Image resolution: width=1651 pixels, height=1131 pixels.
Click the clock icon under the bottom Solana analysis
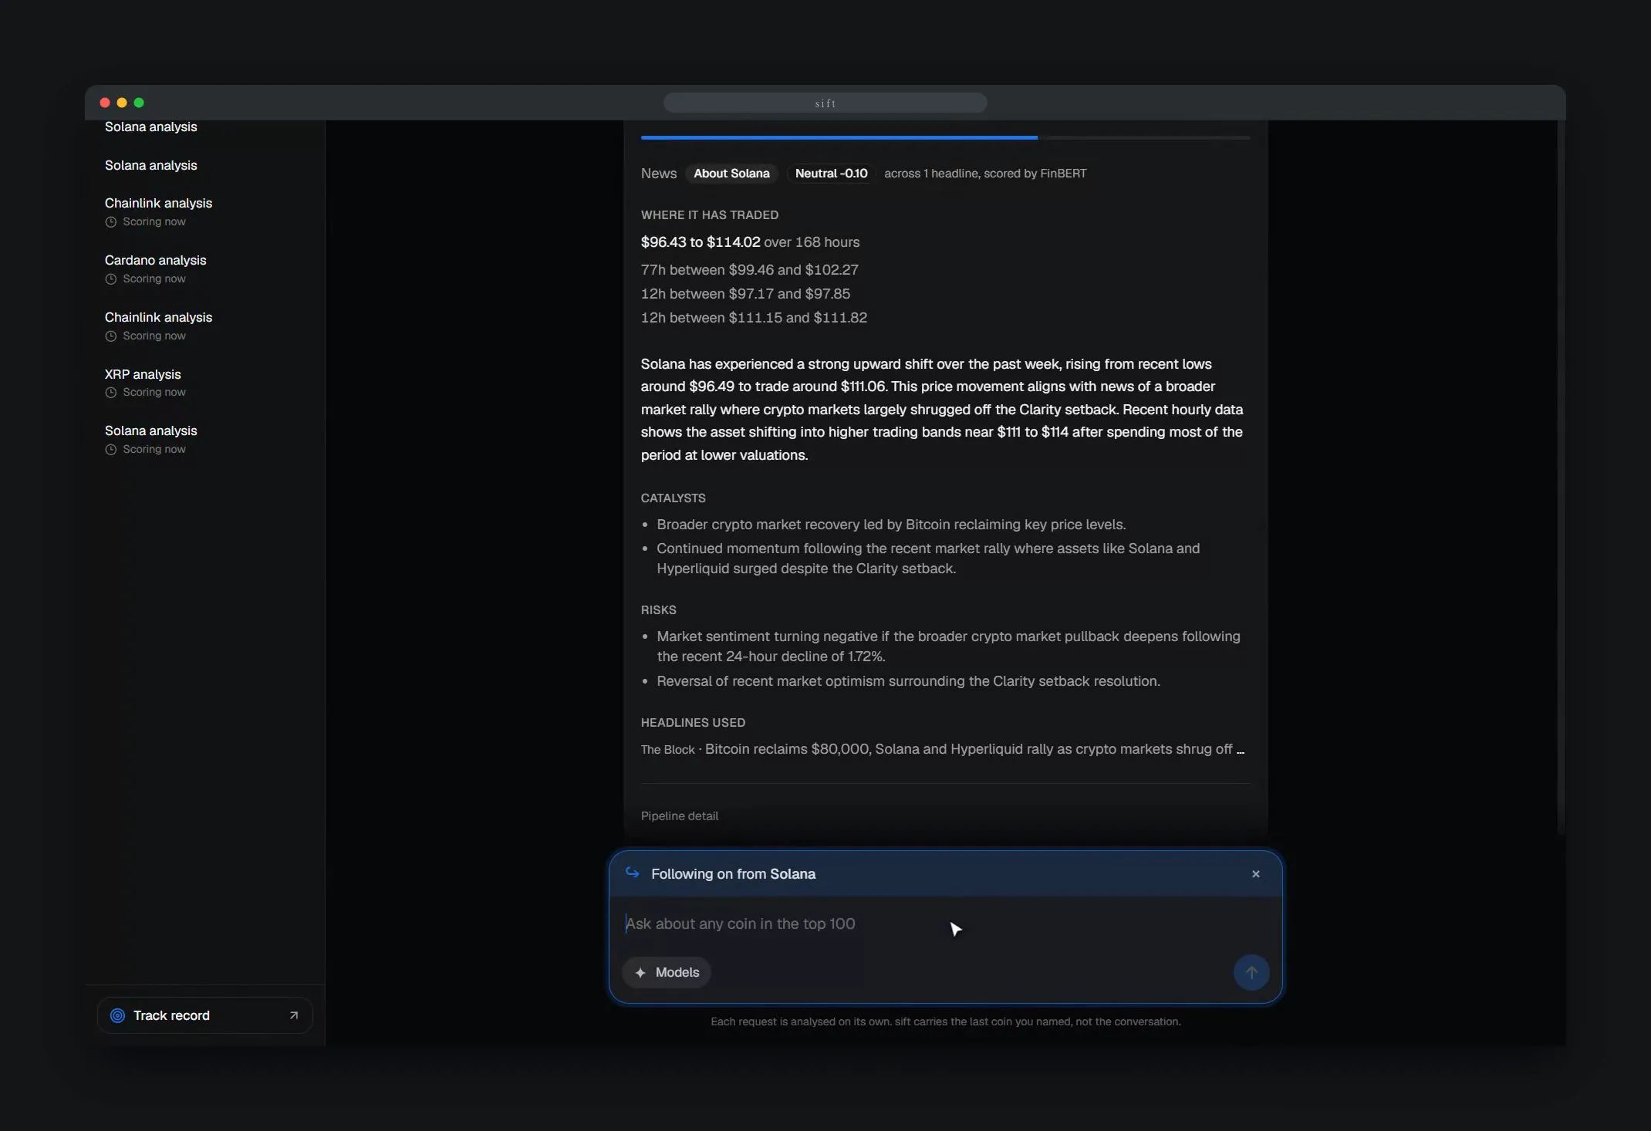111,450
